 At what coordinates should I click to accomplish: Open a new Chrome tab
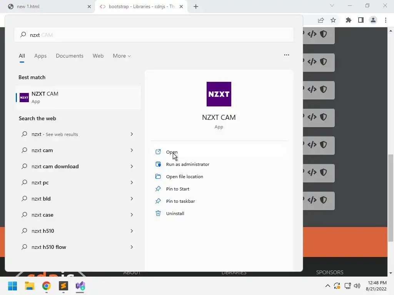[x=196, y=7]
